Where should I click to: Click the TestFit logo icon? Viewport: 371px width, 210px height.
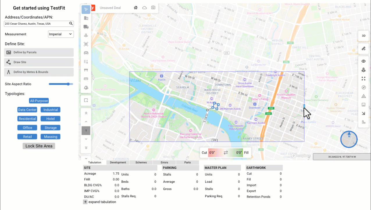coord(93,8)
